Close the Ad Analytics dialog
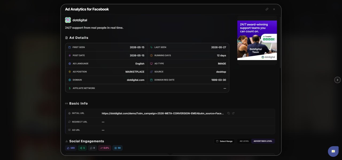The width and height of the screenshot is (342, 160). 274,9
